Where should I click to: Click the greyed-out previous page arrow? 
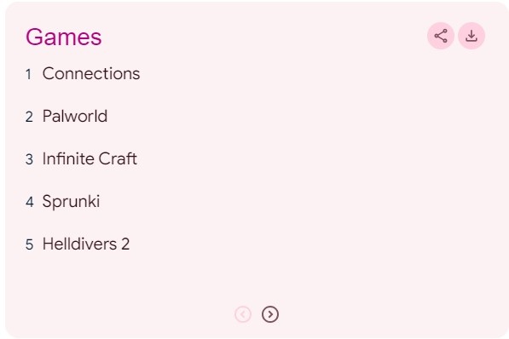coord(243,314)
